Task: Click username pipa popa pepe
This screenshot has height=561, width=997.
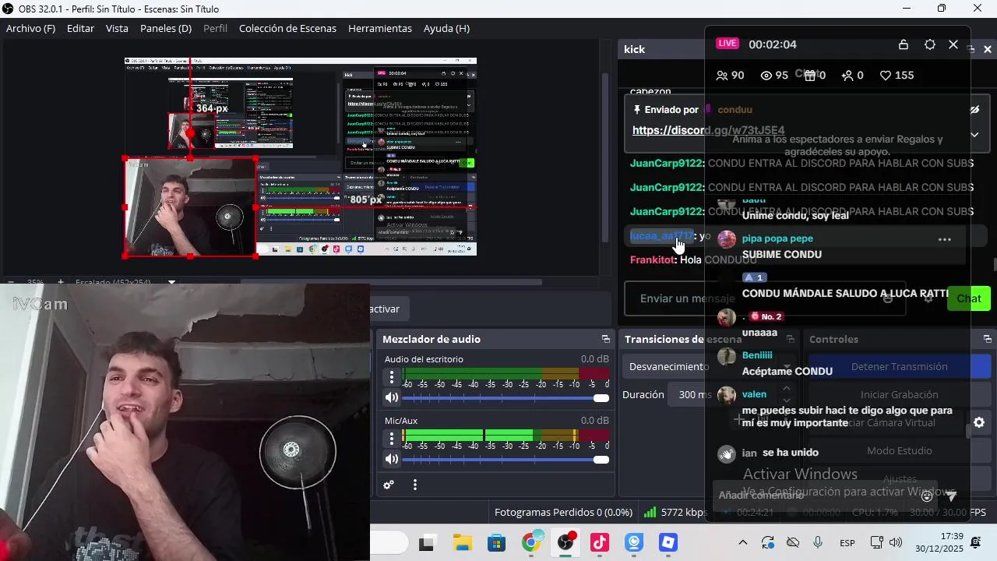Action: tap(777, 238)
